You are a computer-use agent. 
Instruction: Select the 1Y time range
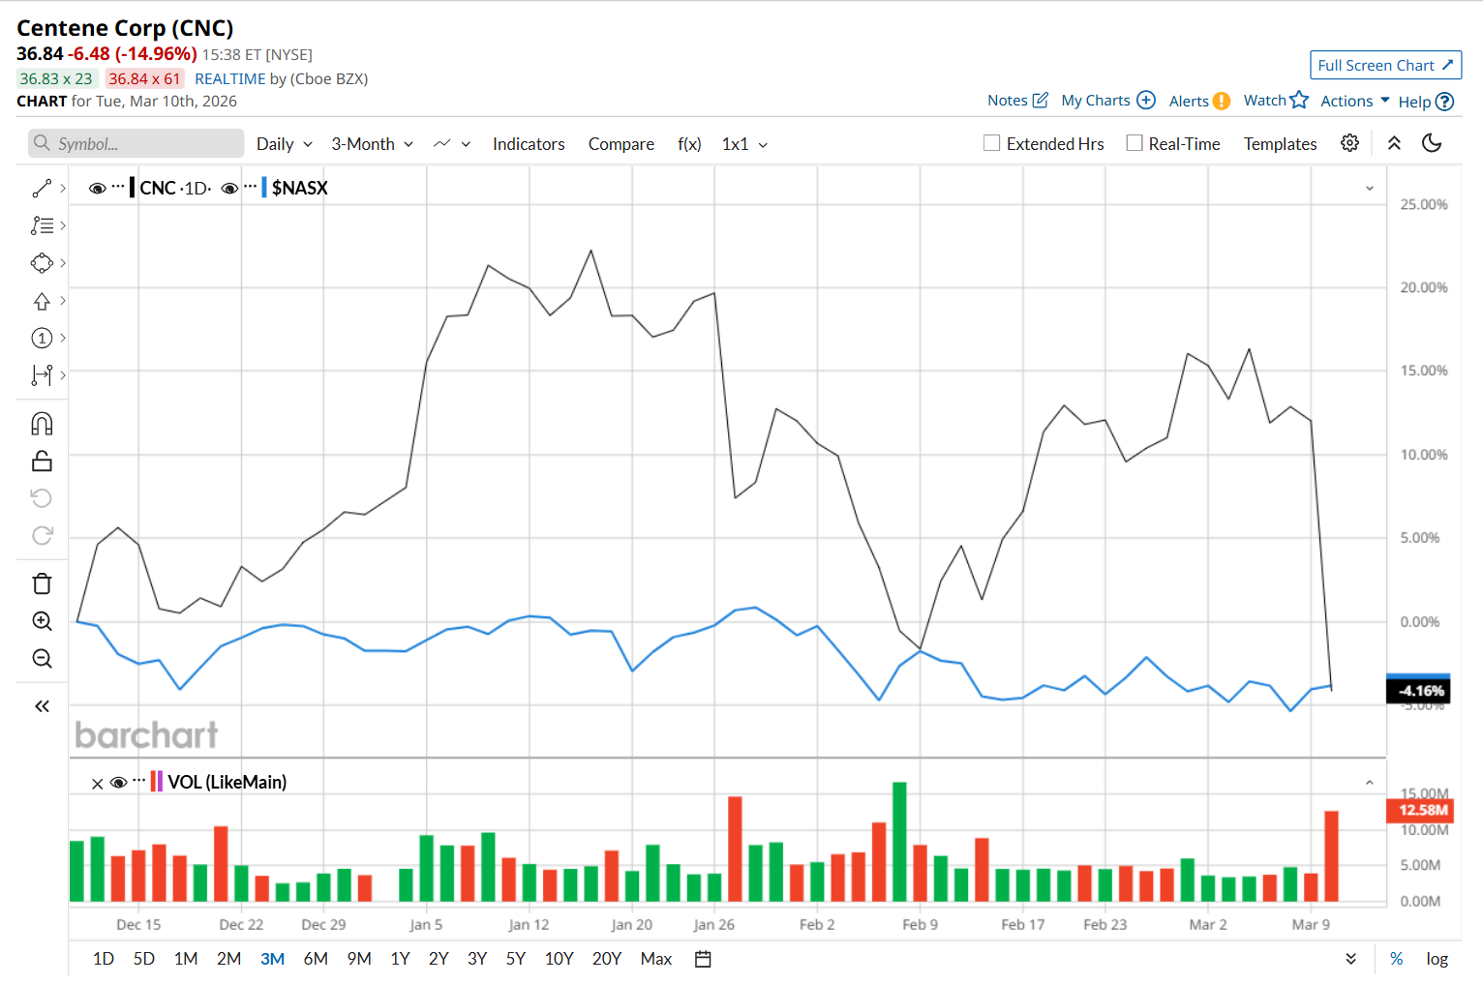400,959
